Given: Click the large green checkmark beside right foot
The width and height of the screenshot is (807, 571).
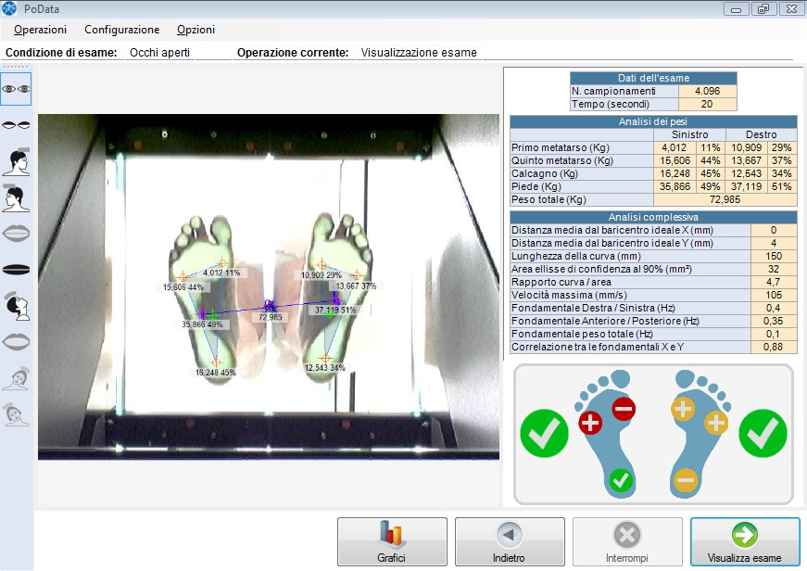Looking at the screenshot, I should pos(763,433).
